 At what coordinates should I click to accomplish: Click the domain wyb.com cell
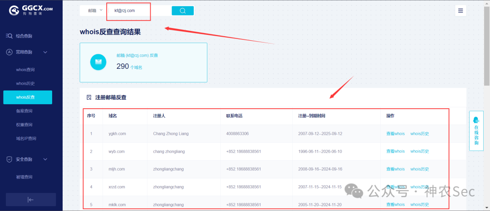117,152
